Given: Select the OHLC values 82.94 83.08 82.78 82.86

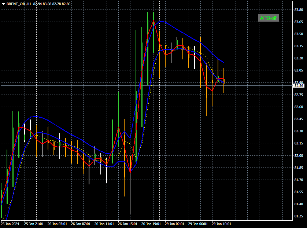Looking at the screenshot, I should pos(52,4).
